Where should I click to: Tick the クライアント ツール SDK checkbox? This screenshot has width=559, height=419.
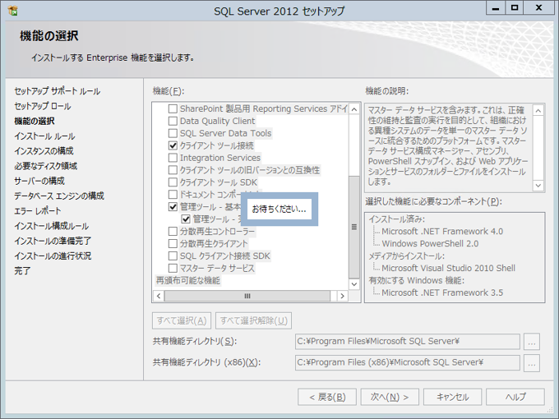[x=173, y=182]
